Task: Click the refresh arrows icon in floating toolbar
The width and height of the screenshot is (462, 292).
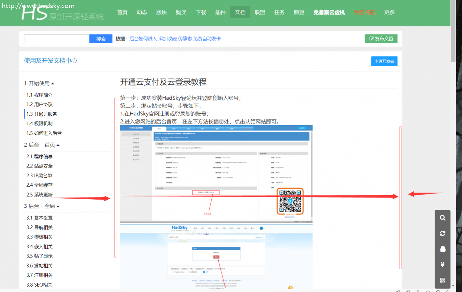Action: pyautogui.click(x=442, y=233)
